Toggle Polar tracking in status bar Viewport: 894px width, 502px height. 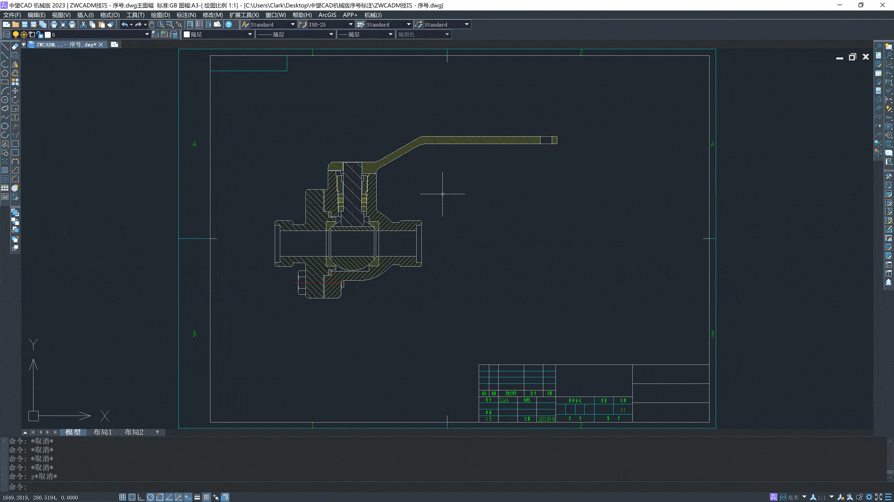pos(150,497)
